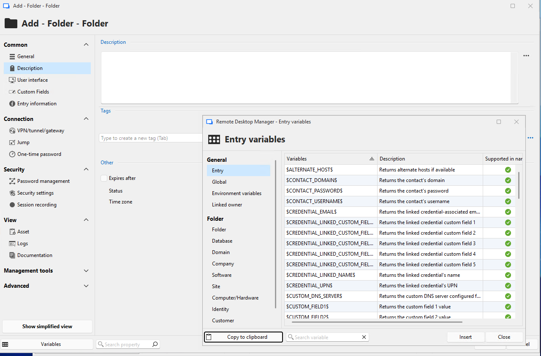Collapse the Connection section
The image size is (541, 356).
86,119
